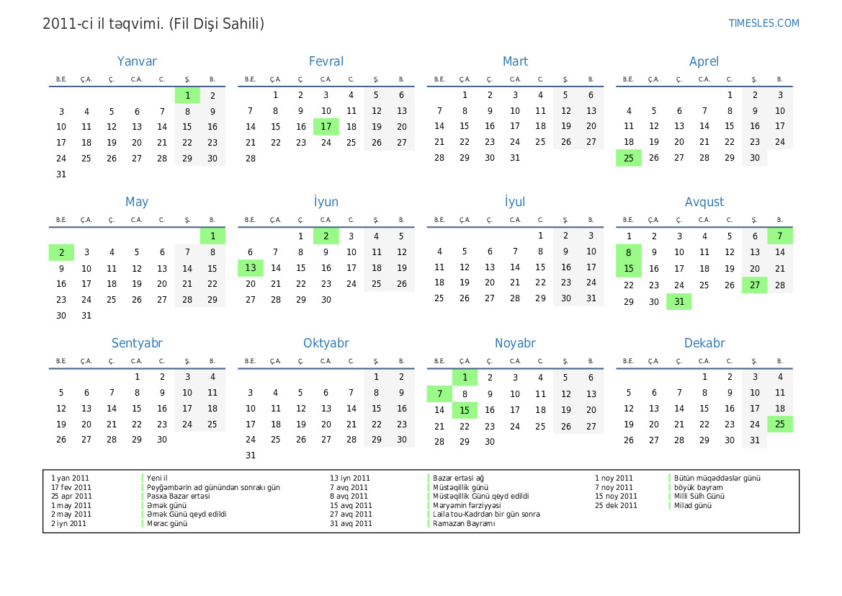The height and width of the screenshot is (596, 842).
Task: Click highlighted August 7 holiday cell
Action: click(780, 236)
